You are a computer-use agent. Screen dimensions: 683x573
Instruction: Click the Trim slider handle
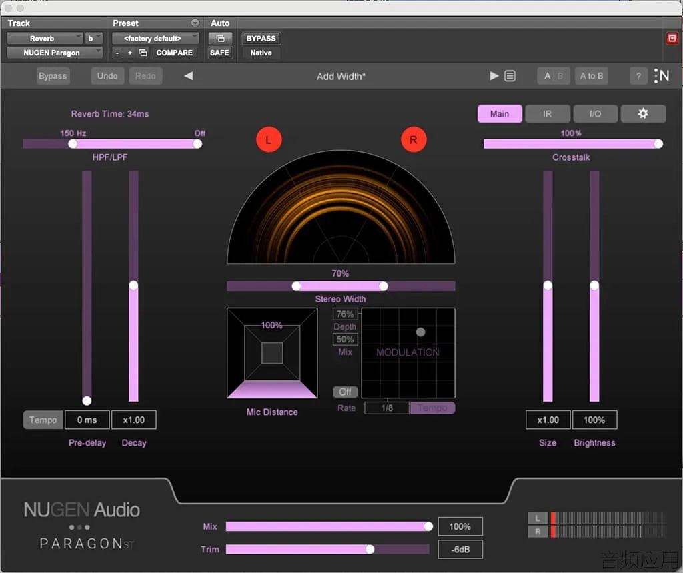tap(370, 550)
